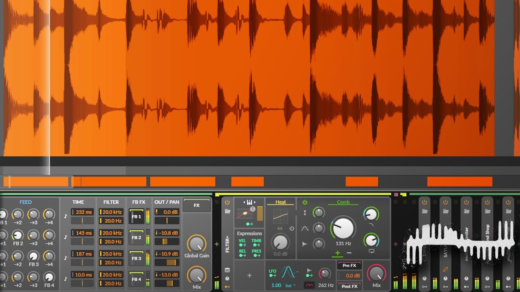Toggle power on the SATUR collapsed device

445,202
